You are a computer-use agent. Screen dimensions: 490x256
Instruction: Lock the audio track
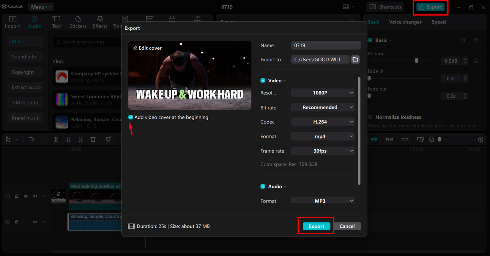coord(16,222)
